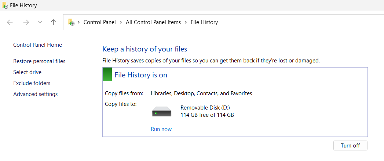Image resolution: width=384 pixels, height=161 pixels.
Task: Expand the chevron after All Control Panel Items
Action: [x=186, y=22]
